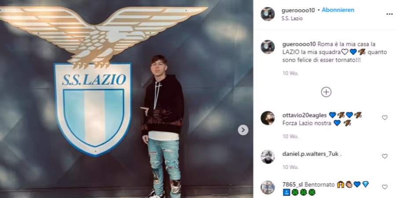
Task: Click the post photo of S.S. Lazio crest
Action: point(126,99)
